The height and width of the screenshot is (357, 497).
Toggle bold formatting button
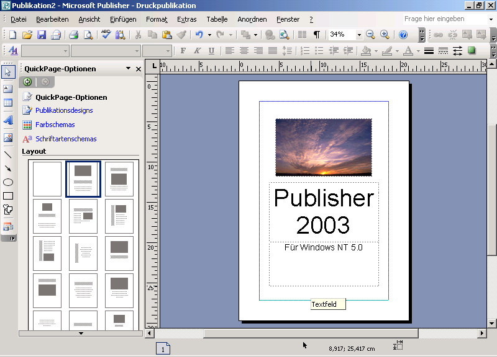click(x=183, y=51)
